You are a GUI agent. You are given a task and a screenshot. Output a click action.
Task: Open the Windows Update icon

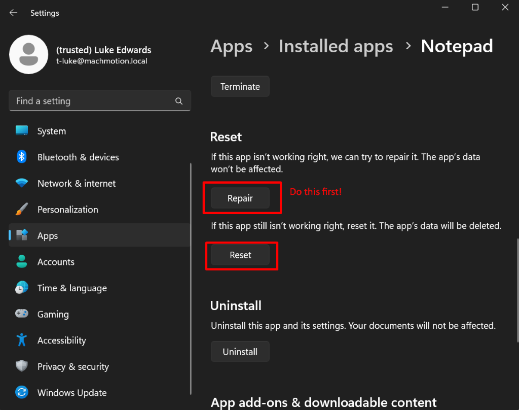pos(22,393)
